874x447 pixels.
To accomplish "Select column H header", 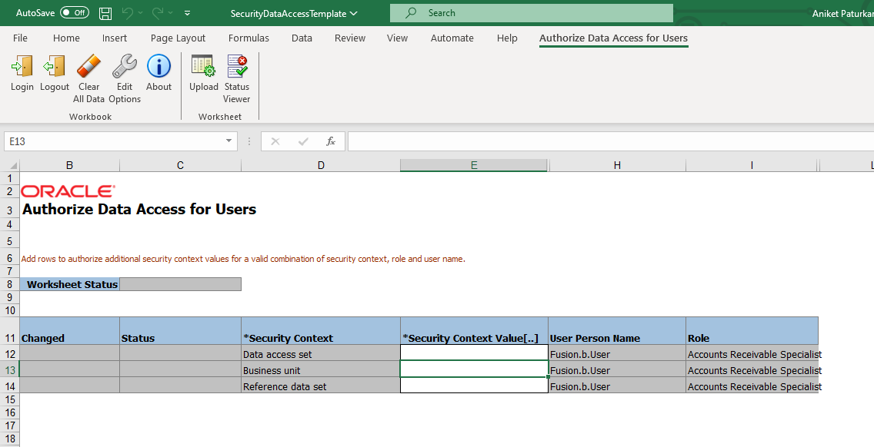I will pyautogui.click(x=617, y=165).
